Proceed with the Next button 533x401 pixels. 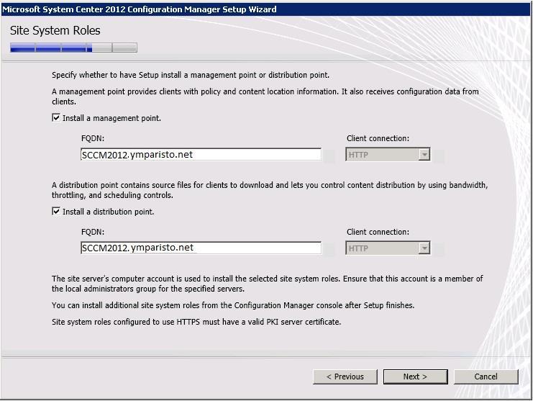[x=415, y=377]
